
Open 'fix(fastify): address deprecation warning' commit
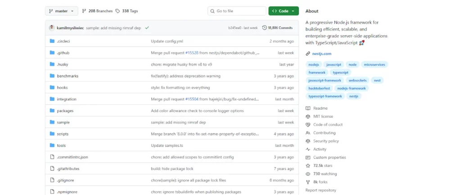(x=185, y=76)
